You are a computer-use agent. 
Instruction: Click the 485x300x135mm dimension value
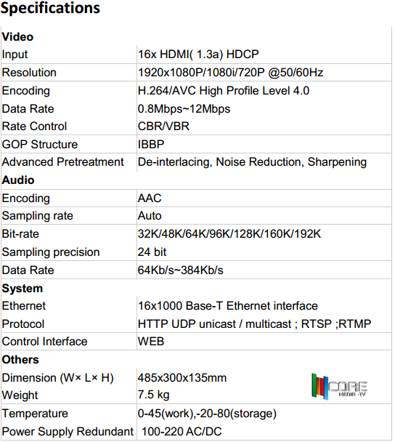tap(182, 378)
